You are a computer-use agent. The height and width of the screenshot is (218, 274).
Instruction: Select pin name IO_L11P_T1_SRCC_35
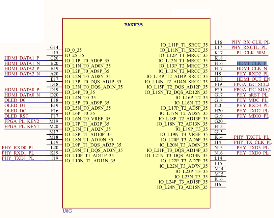click(184, 45)
